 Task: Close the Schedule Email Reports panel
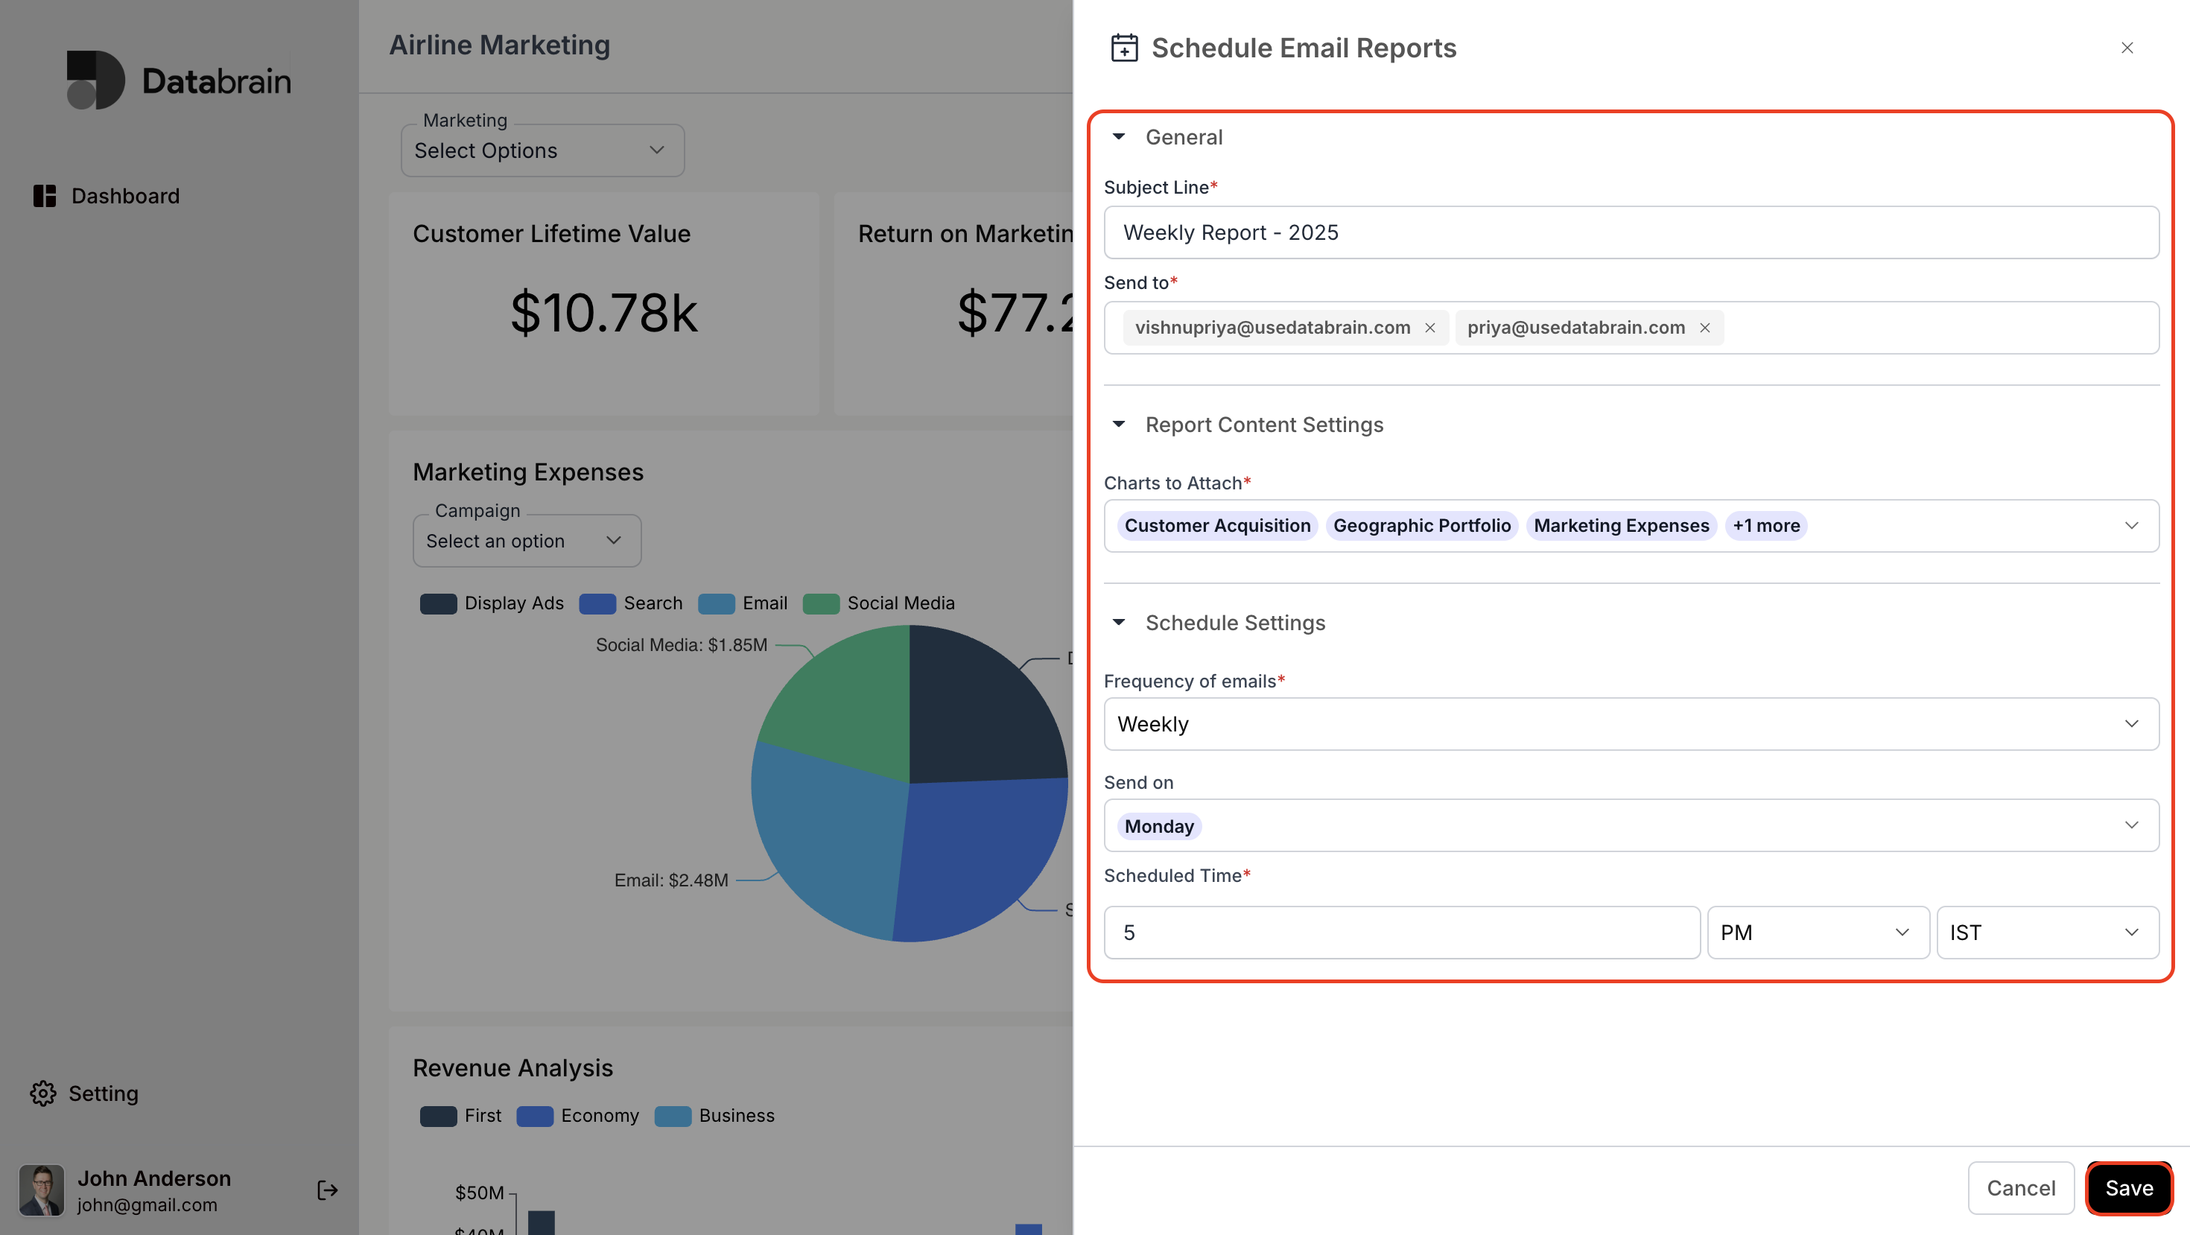coord(2127,48)
